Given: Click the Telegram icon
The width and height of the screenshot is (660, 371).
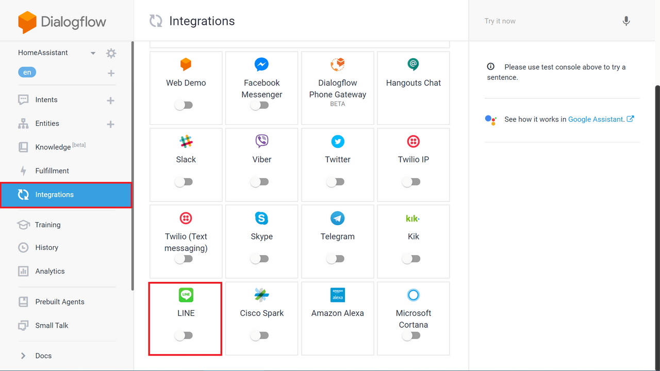Looking at the screenshot, I should (x=337, y=218).
